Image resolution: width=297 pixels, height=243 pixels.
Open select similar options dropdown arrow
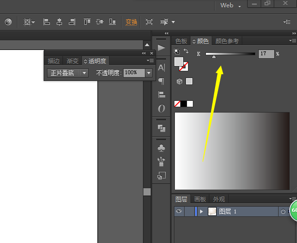click(x=173, y=22)
